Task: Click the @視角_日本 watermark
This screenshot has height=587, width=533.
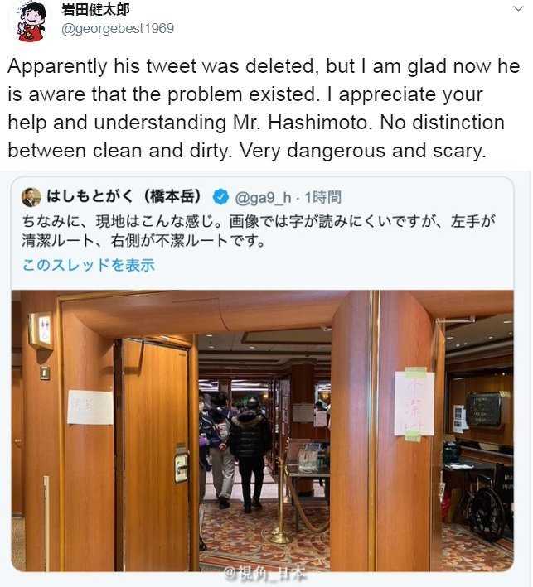Action: click(x=265, y=575)
